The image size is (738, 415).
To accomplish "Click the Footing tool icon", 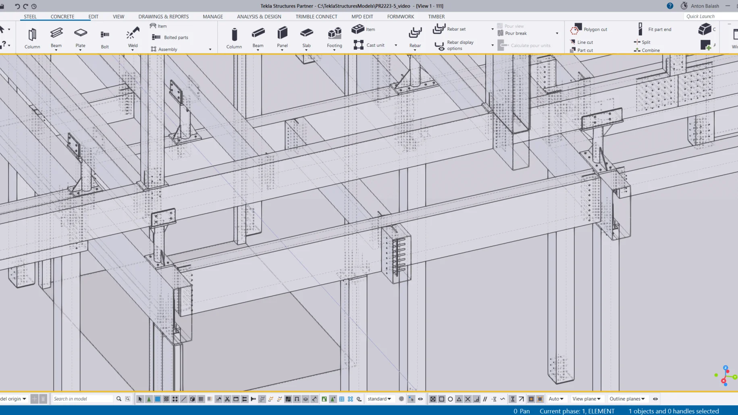I will pyautogui.click(x=334, y=37).
